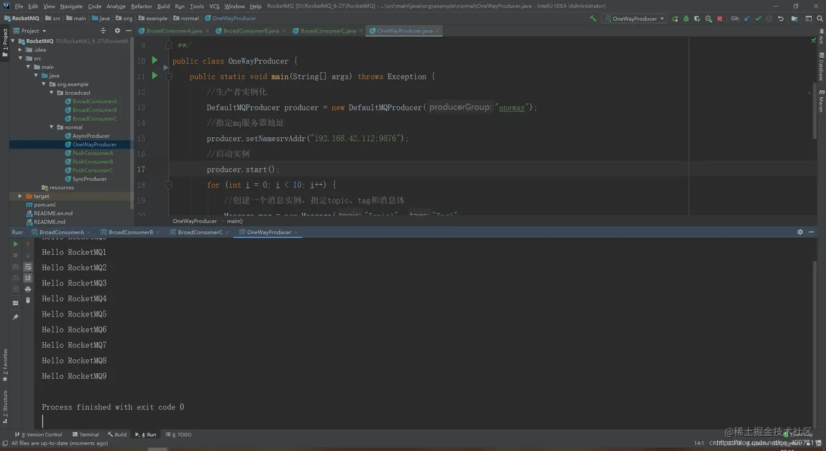
Task: Toggle the Favorites side tool window
Action: coord(5,365)
